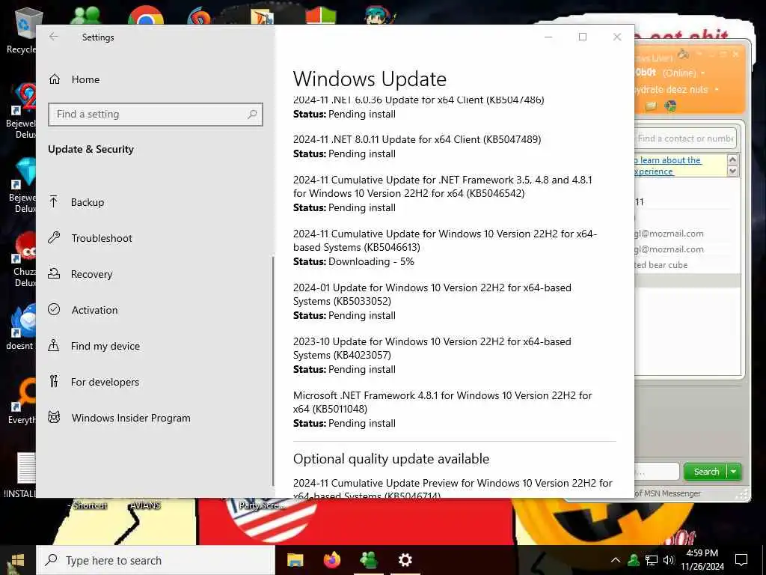This screenshot has width=766, height=575.
Task: Click the Downloading - 5% status text
Action: click(371, 261)
